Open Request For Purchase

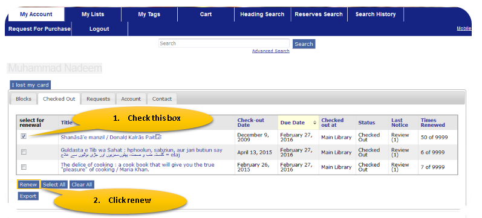(x=39, y=29)
